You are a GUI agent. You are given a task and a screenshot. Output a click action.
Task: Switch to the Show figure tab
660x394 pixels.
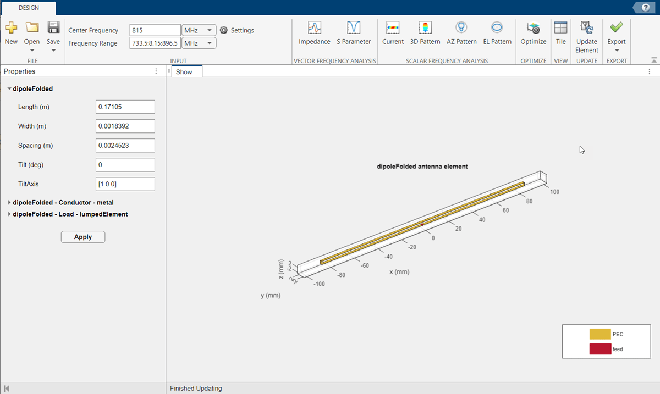[184, 72]
